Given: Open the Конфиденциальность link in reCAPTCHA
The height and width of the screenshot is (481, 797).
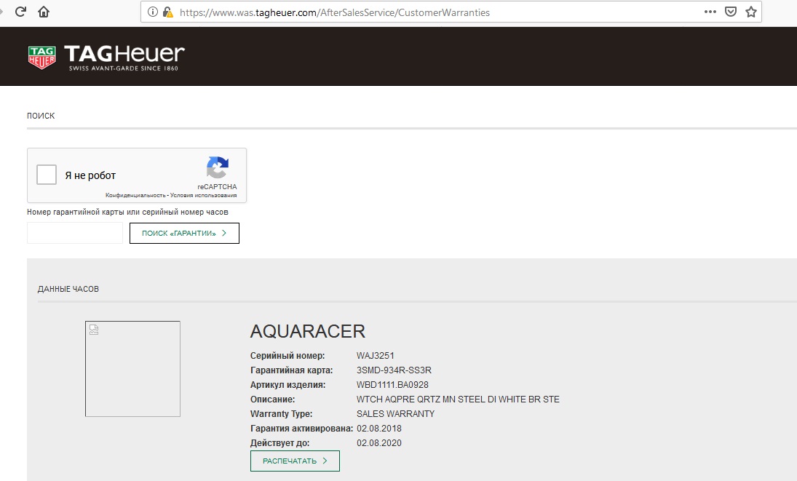Looking at the screenshot, I should 135,196.
